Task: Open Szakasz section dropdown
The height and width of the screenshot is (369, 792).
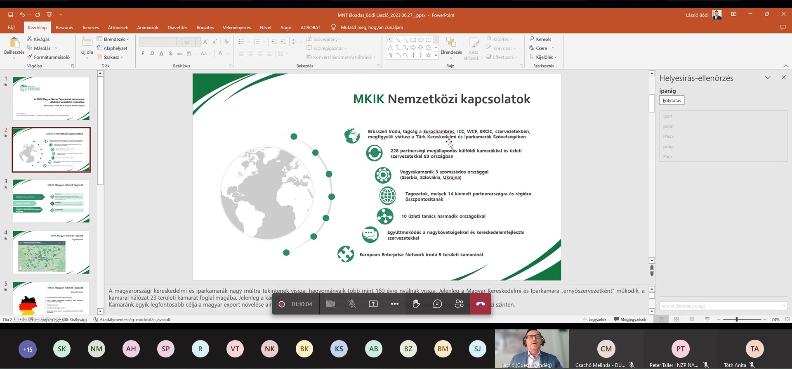Action: click(x=110, y=57)
